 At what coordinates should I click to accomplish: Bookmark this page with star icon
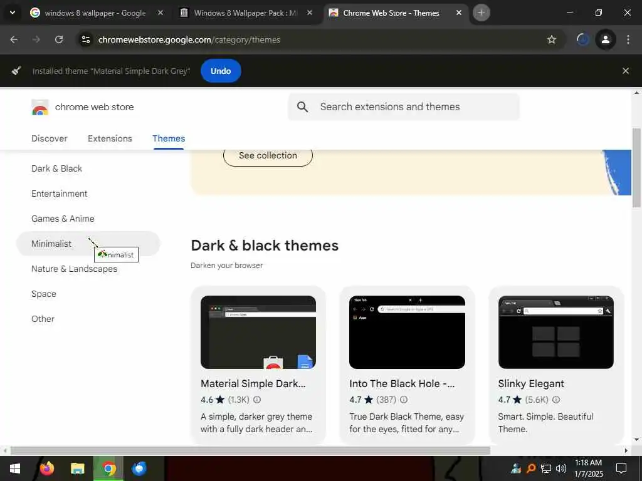(x=552, y=39)
